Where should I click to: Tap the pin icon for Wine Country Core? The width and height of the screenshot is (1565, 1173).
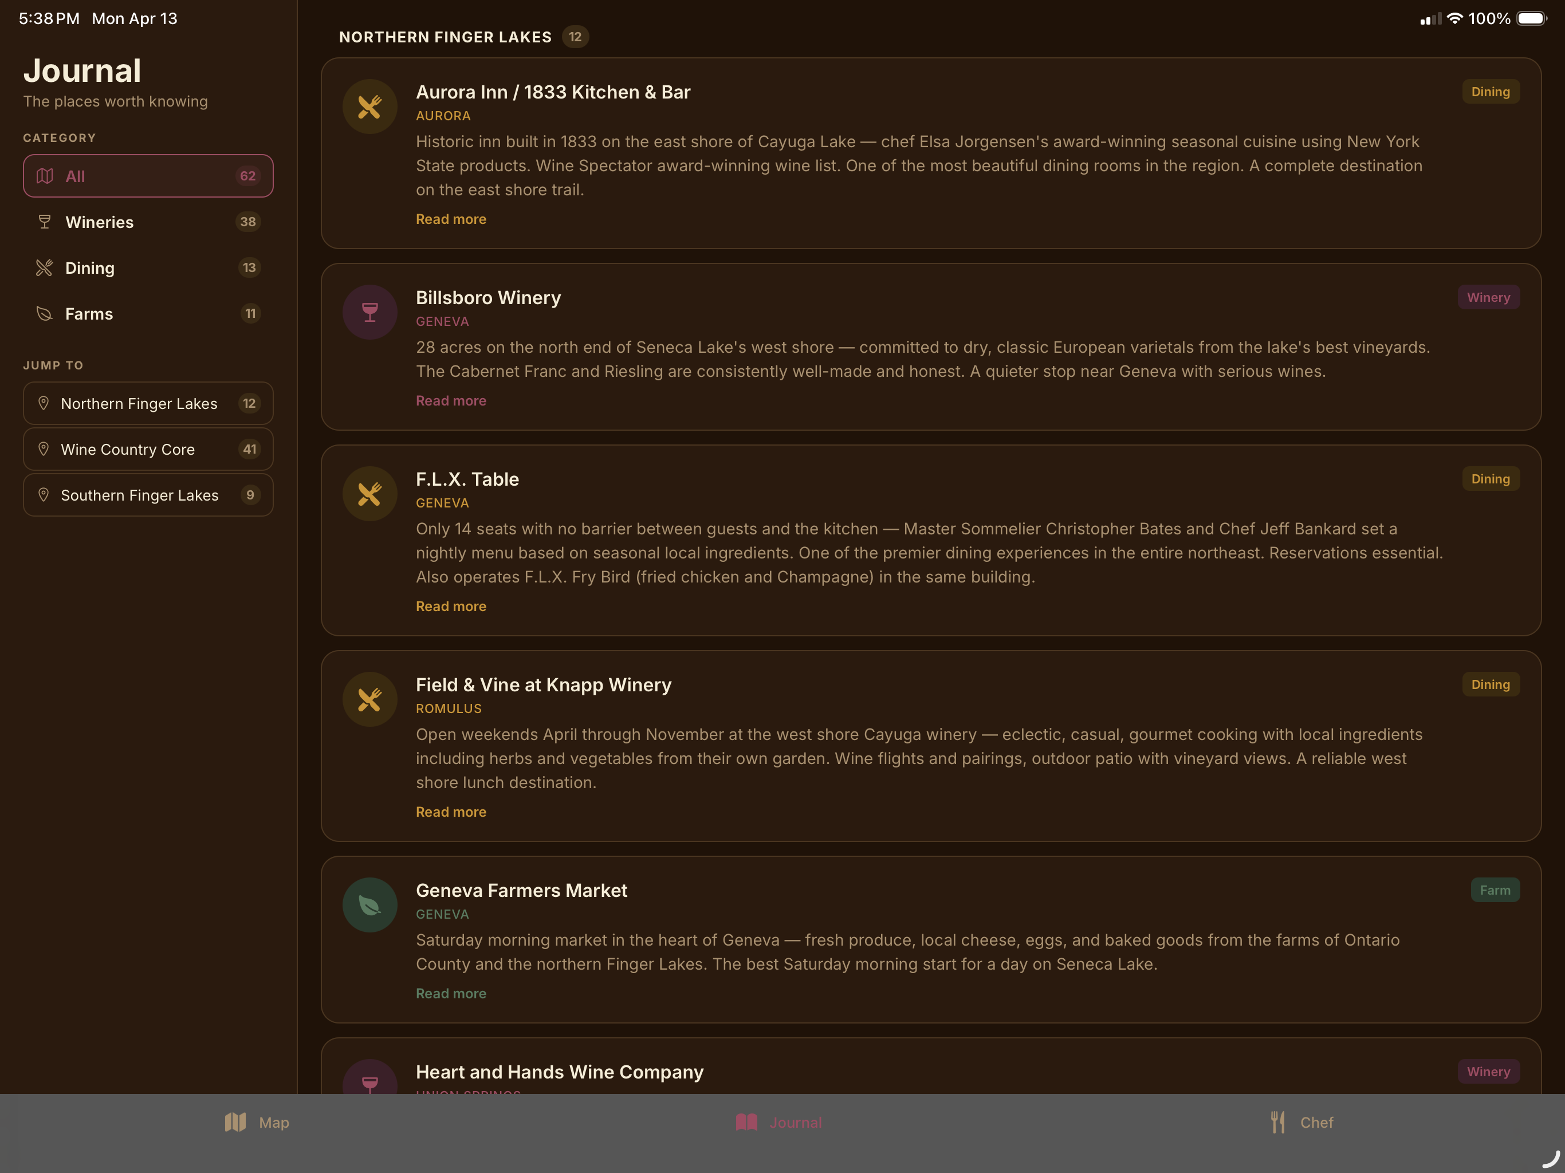43,449
